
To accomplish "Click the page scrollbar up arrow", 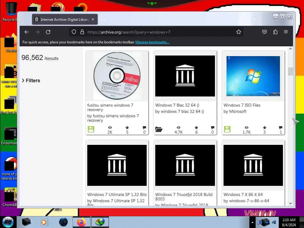I will pyautogui.click(x=290, y=49).
